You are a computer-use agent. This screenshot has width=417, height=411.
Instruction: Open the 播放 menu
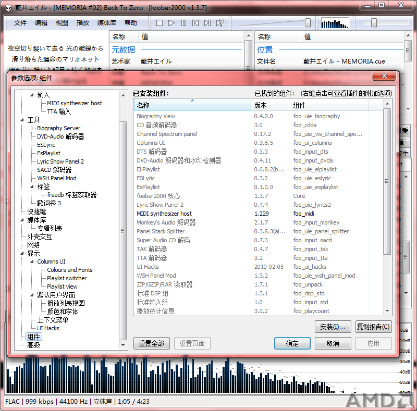coord(83,23)
